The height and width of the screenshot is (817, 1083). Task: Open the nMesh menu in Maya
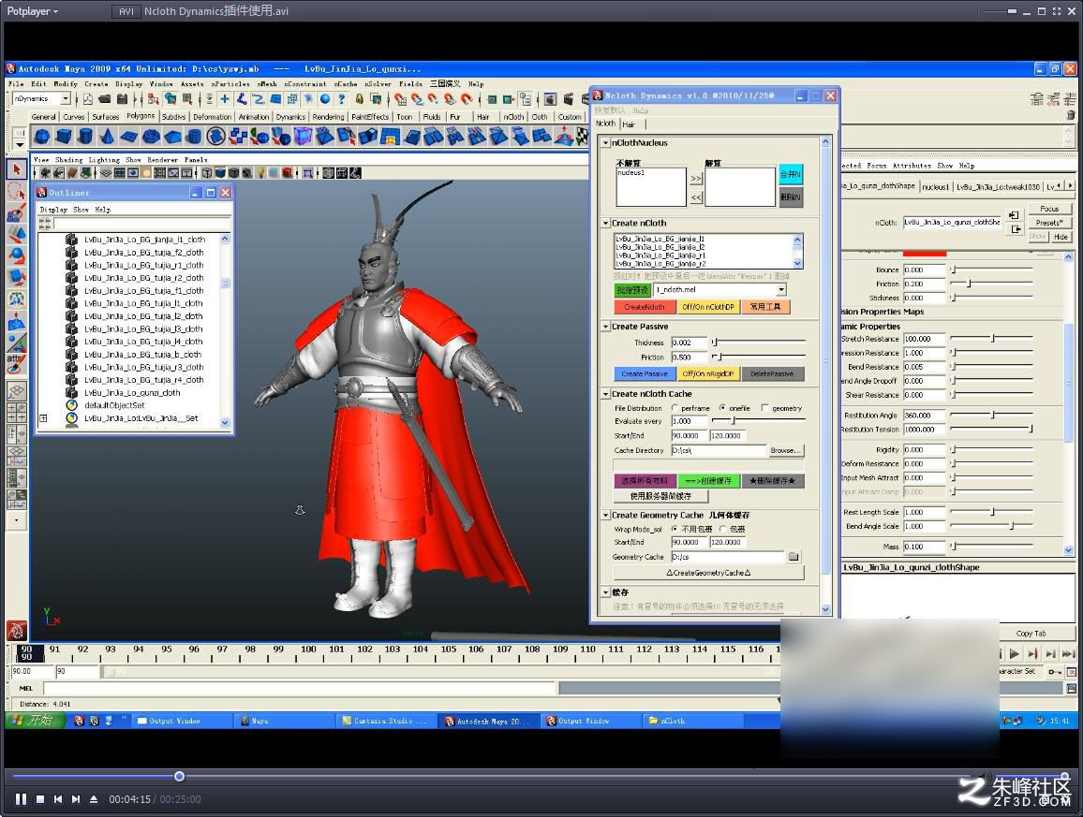click(x=267, y=84)
